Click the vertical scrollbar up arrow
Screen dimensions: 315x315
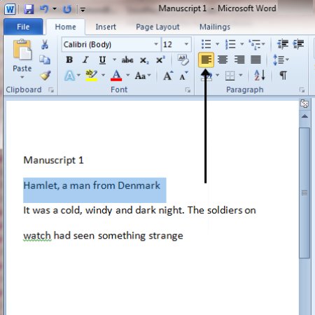(304, 116)
